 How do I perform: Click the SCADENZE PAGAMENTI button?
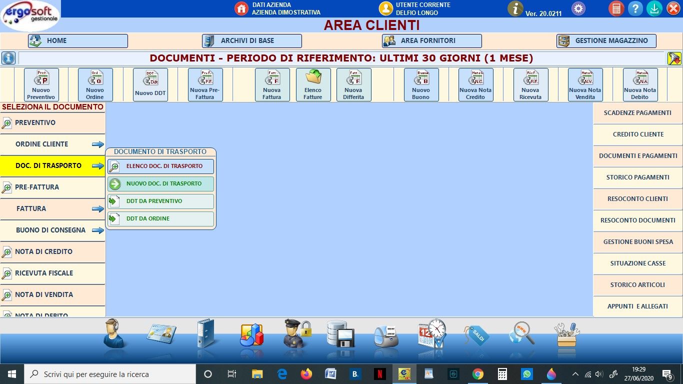point(637,113)
